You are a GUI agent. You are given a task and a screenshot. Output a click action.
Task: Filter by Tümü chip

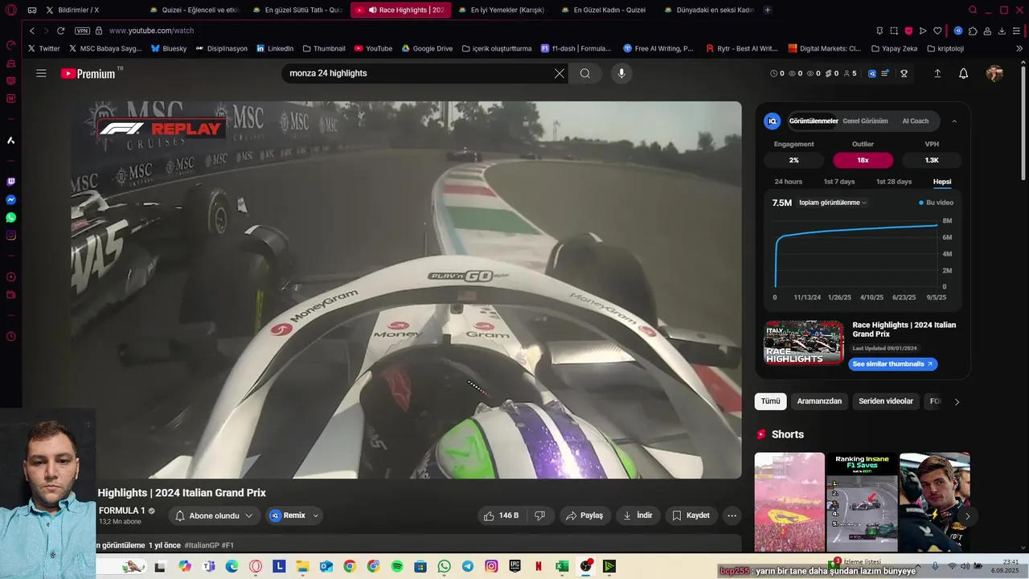click(770, 401)
